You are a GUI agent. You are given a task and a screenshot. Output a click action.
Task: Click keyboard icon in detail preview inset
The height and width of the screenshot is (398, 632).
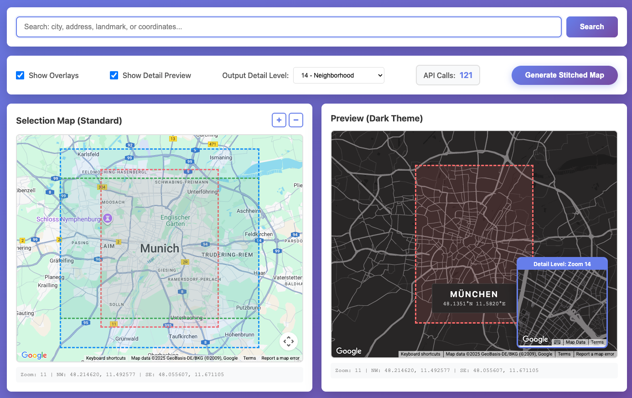557,342
